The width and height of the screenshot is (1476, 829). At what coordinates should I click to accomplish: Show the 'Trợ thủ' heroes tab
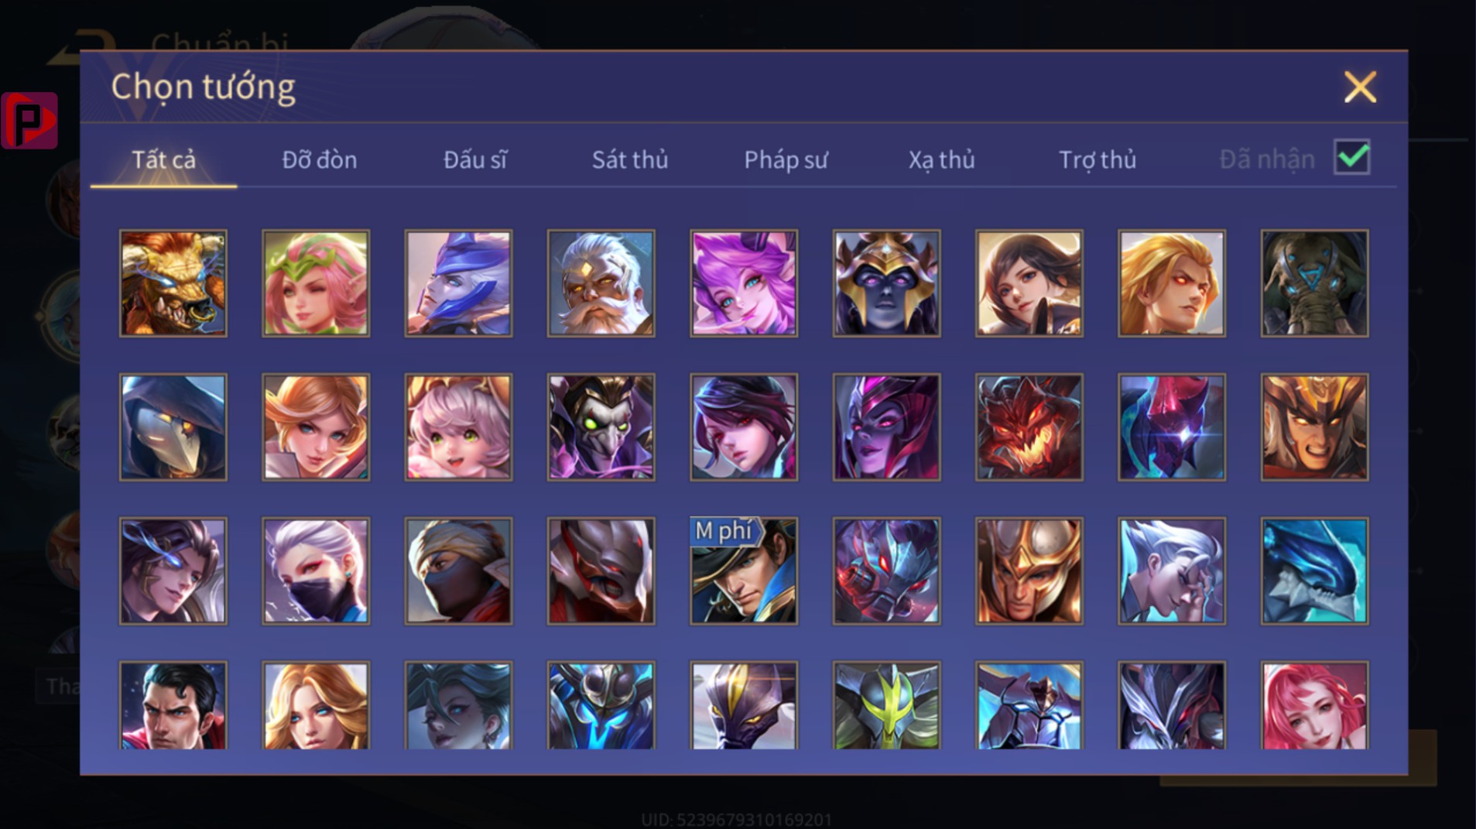point(1097,159)
